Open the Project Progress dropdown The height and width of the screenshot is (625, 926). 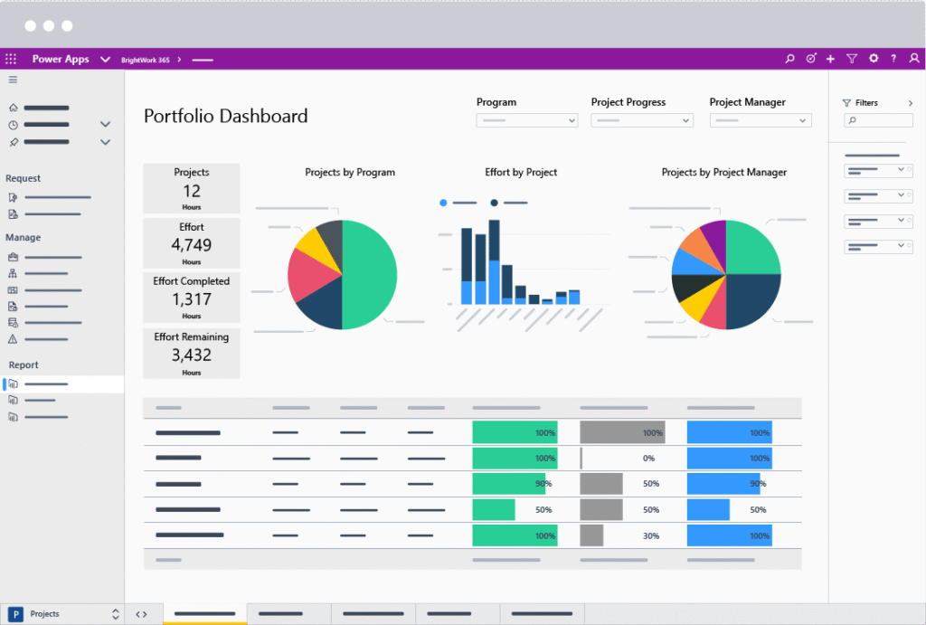pyautogui.click(x=642, y=119)
